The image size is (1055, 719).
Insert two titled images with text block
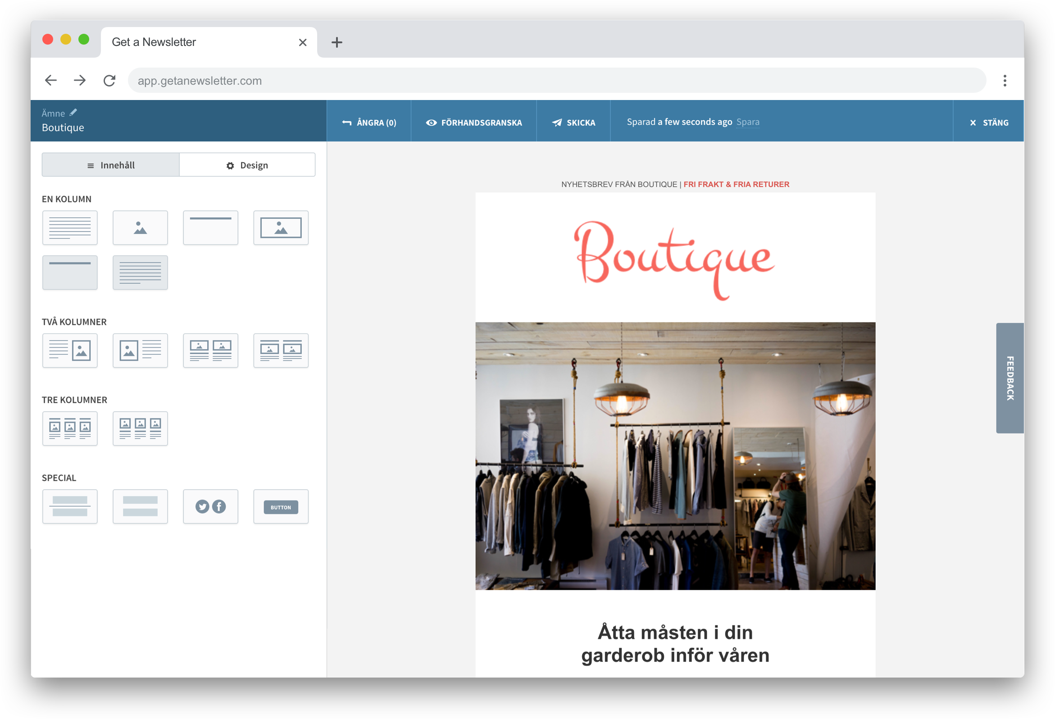281,350
